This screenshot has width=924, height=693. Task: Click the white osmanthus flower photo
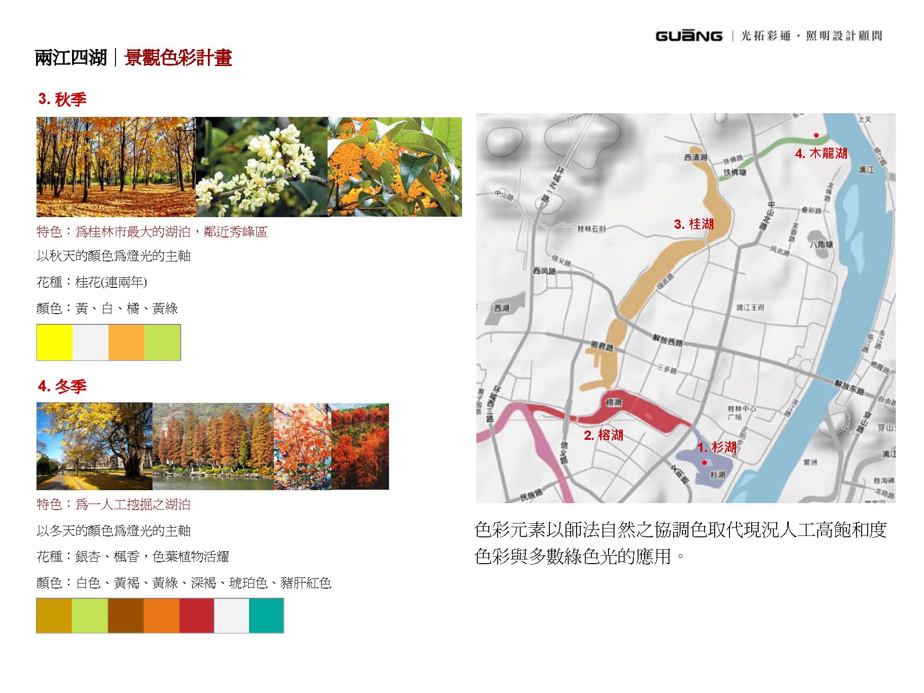pos(261,167)
